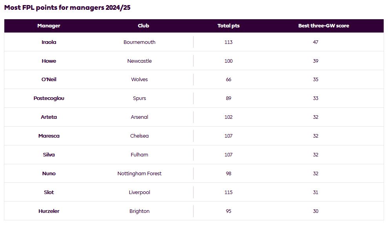This screenshot has height=227, width=388.
Task: Click the Club column header
Action: coord(143,26)
